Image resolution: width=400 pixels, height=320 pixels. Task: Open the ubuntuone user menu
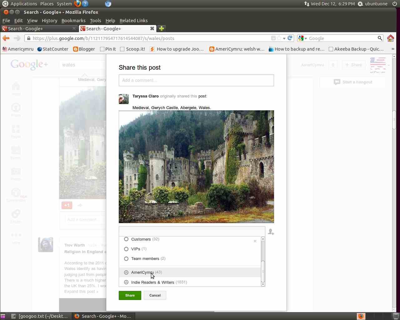click(372, 4)
